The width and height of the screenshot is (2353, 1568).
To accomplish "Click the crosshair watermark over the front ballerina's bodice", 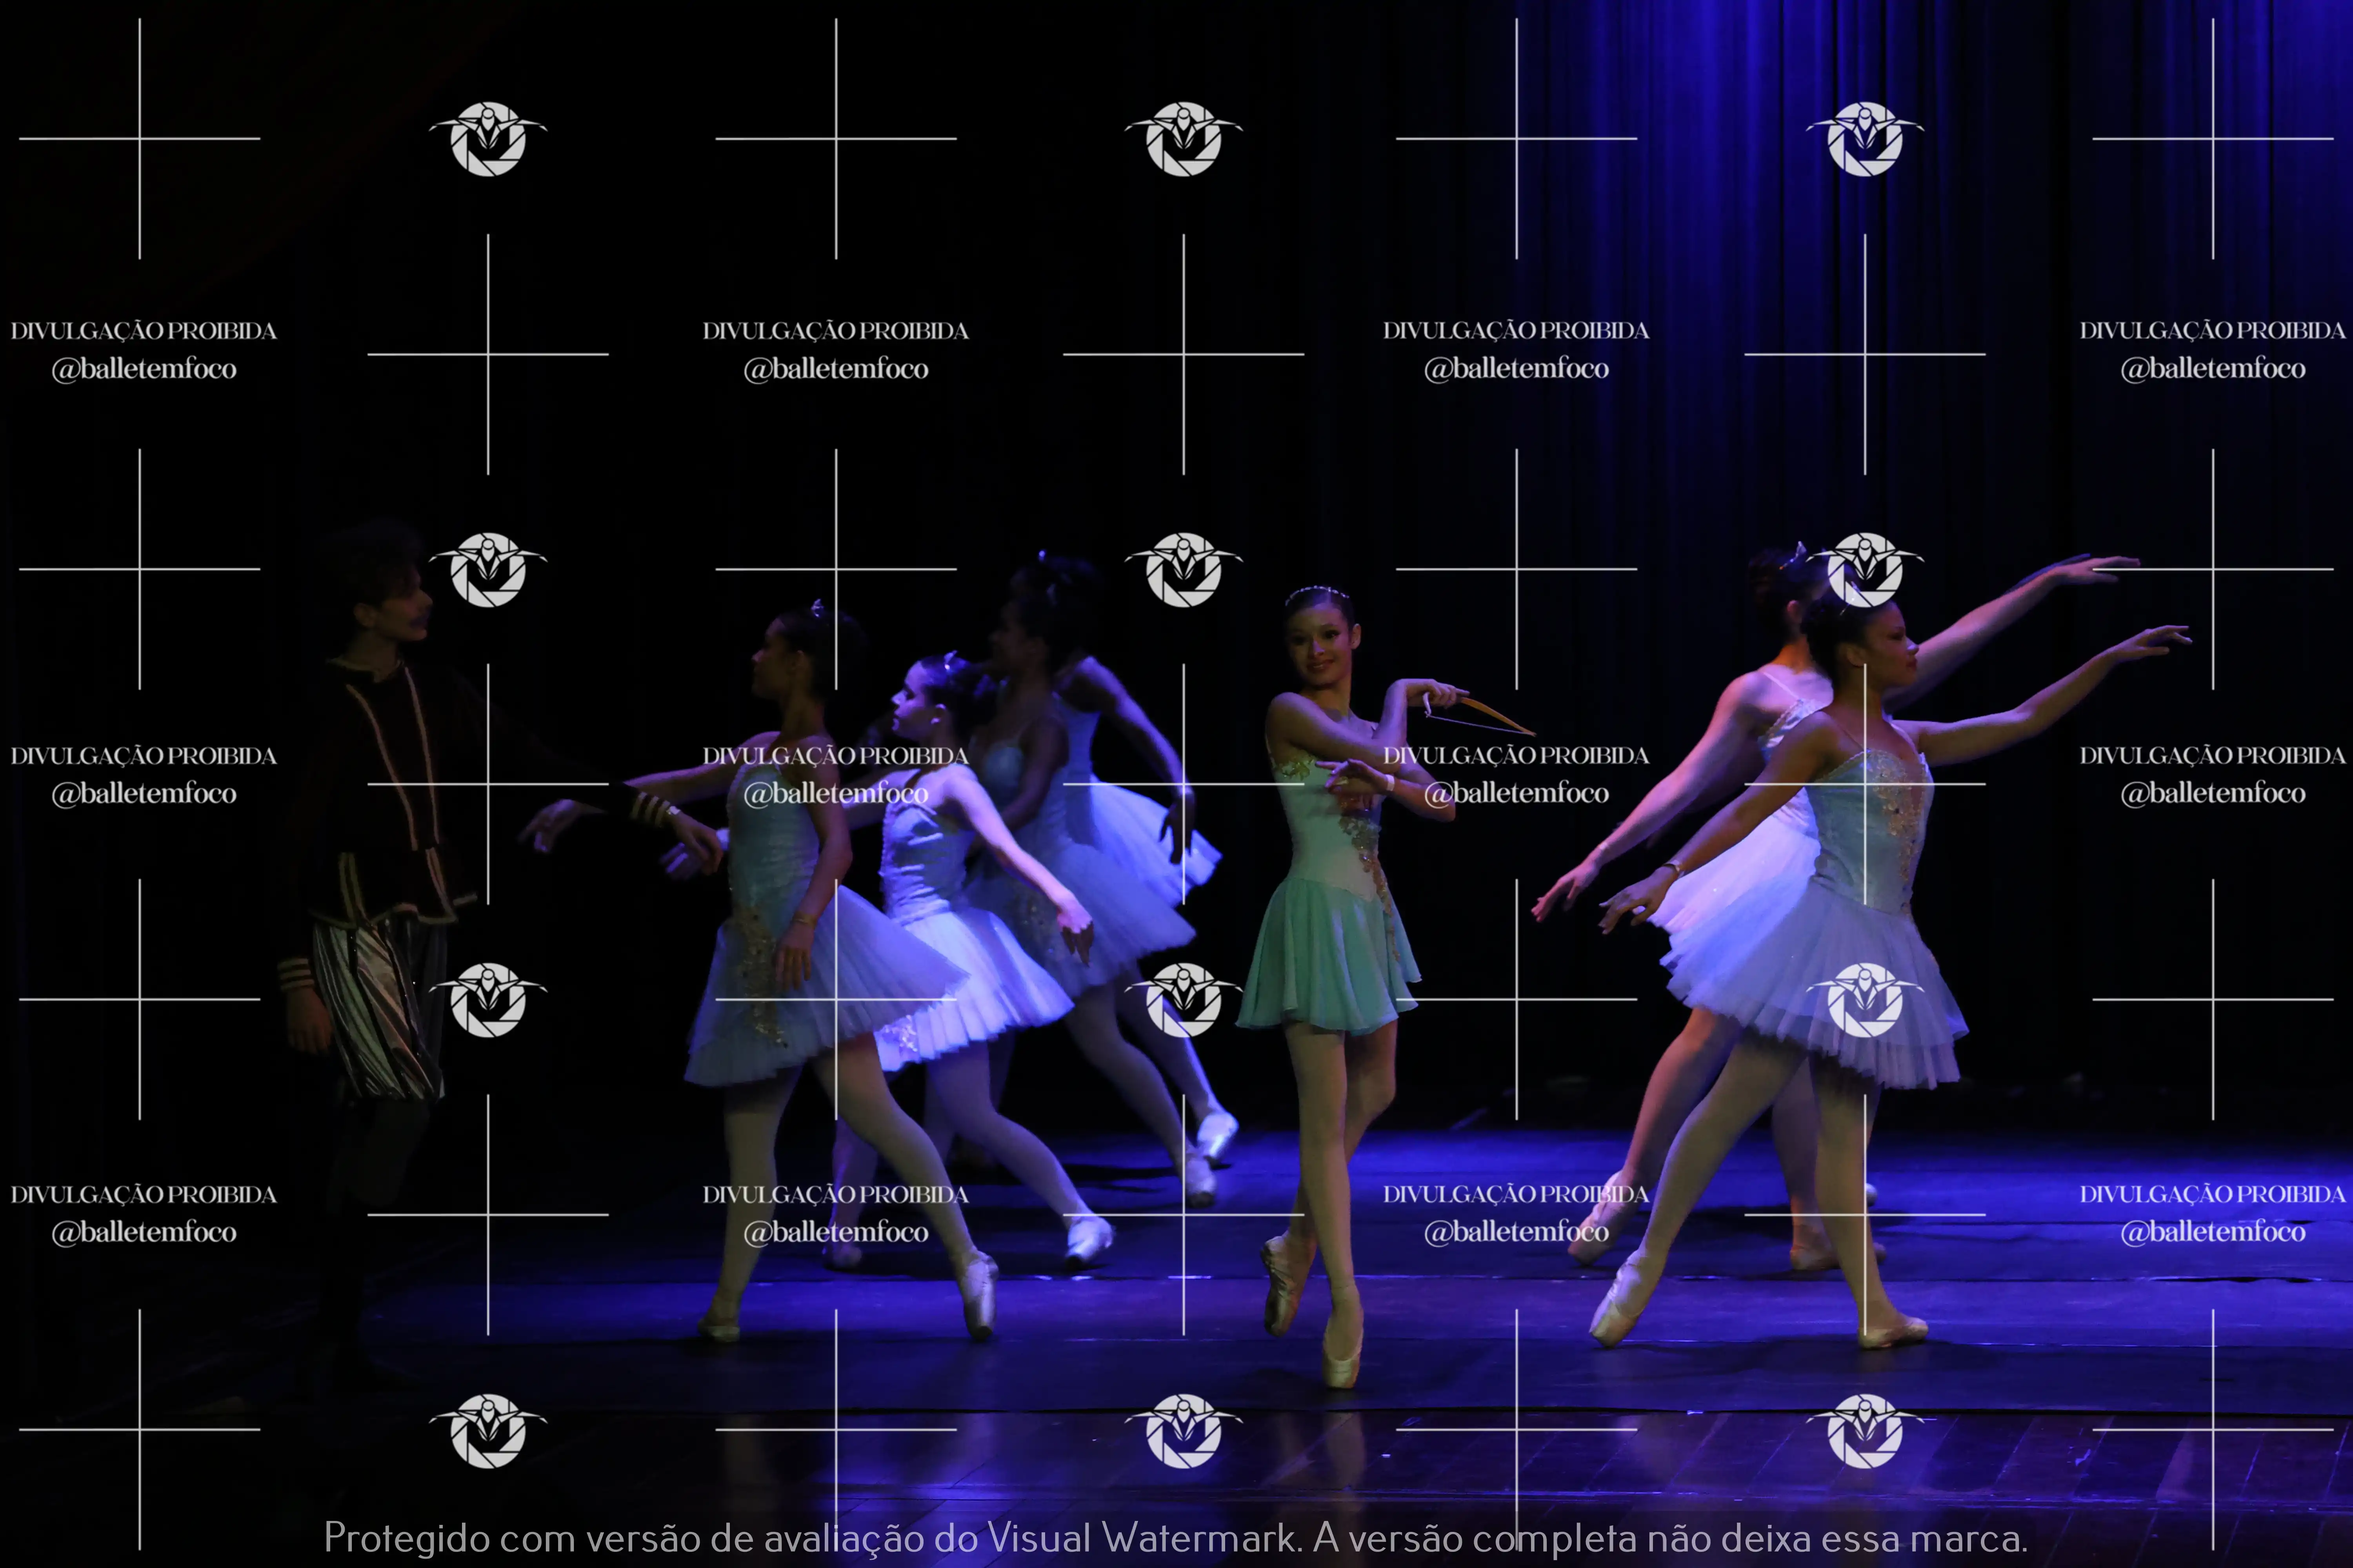I will pos(1865,784).
